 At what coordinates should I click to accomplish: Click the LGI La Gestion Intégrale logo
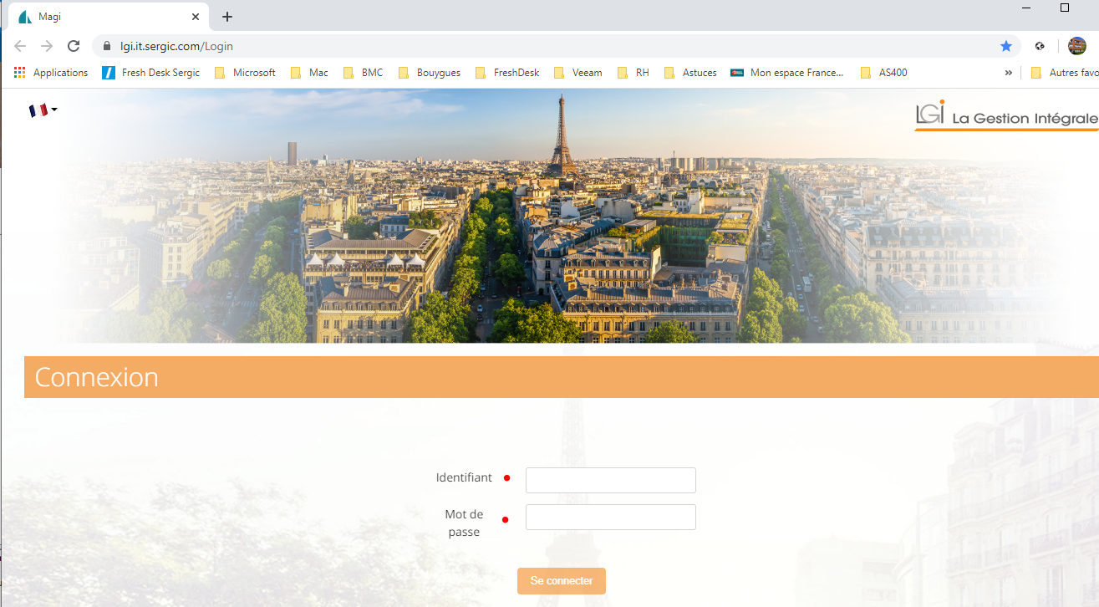[1006, 115]
